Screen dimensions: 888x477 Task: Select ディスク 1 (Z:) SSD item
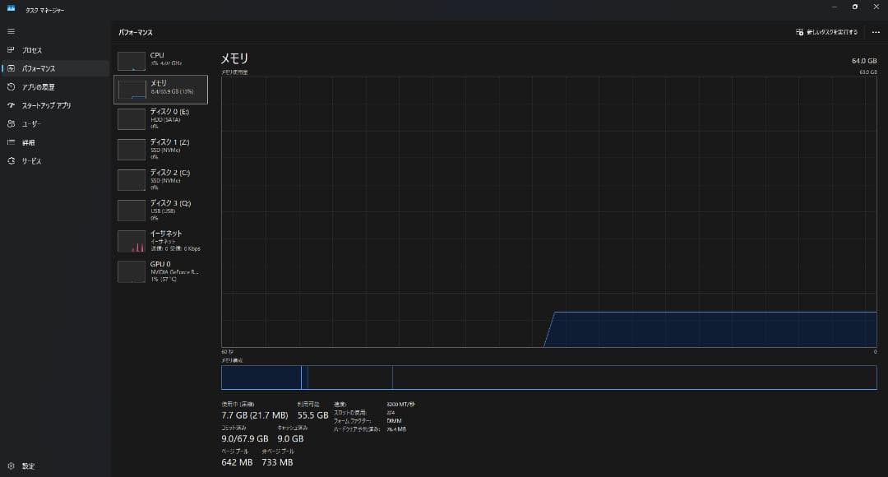(161, 150)
